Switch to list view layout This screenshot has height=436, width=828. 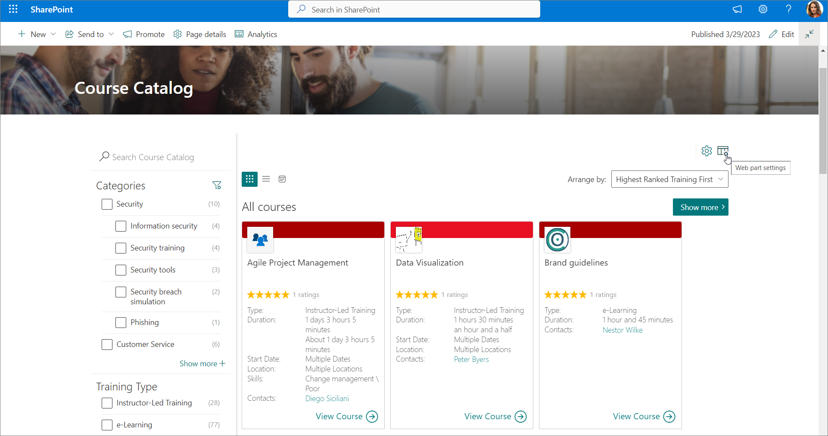point(266,179)
